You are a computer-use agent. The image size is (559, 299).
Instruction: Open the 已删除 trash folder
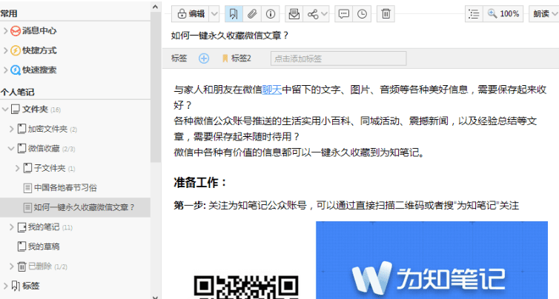pyautogui.click(x=42, y=266)
